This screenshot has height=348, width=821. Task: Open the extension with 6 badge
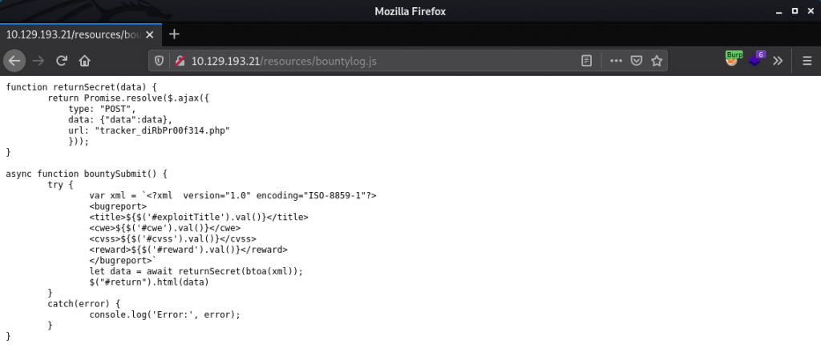point(755,60)
